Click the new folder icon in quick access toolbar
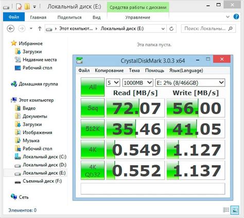 (x=27, y=7)
